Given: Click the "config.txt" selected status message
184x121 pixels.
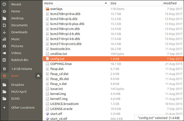Looking at the screenshot, I should pos(158,118).
